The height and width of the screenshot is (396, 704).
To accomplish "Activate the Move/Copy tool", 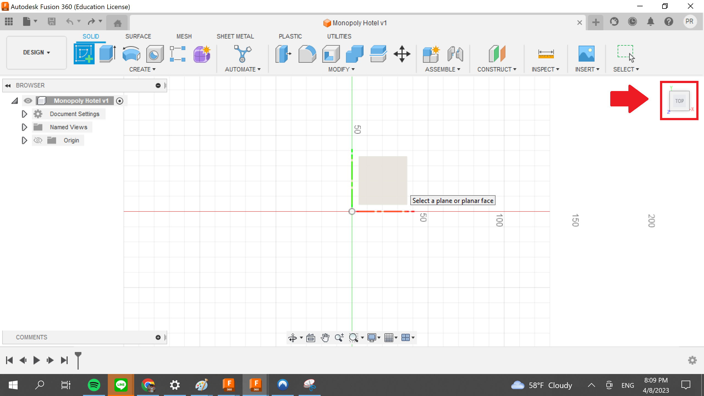I will pyautogui.click(x=403, y=54).
